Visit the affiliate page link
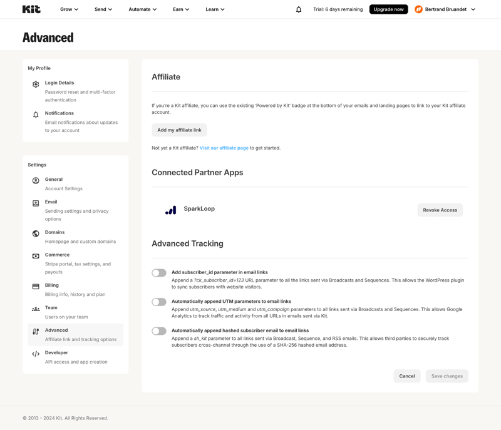The height and width of the screenshot is (430, 501). [224, 148]
